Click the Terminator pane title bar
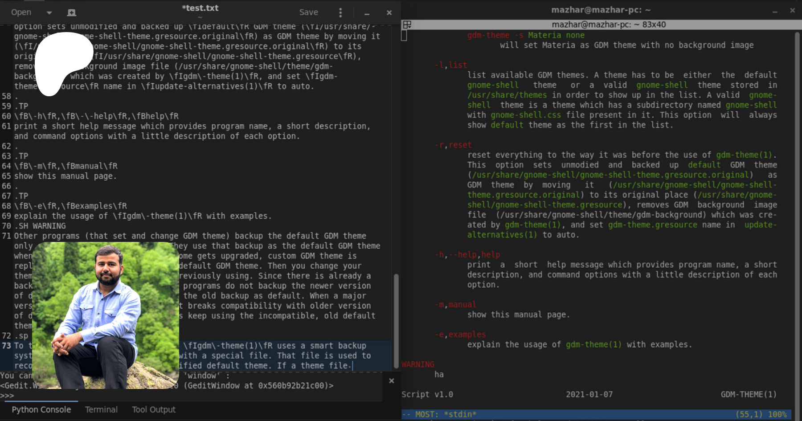 pyautogui.click(x=608, y=25)
